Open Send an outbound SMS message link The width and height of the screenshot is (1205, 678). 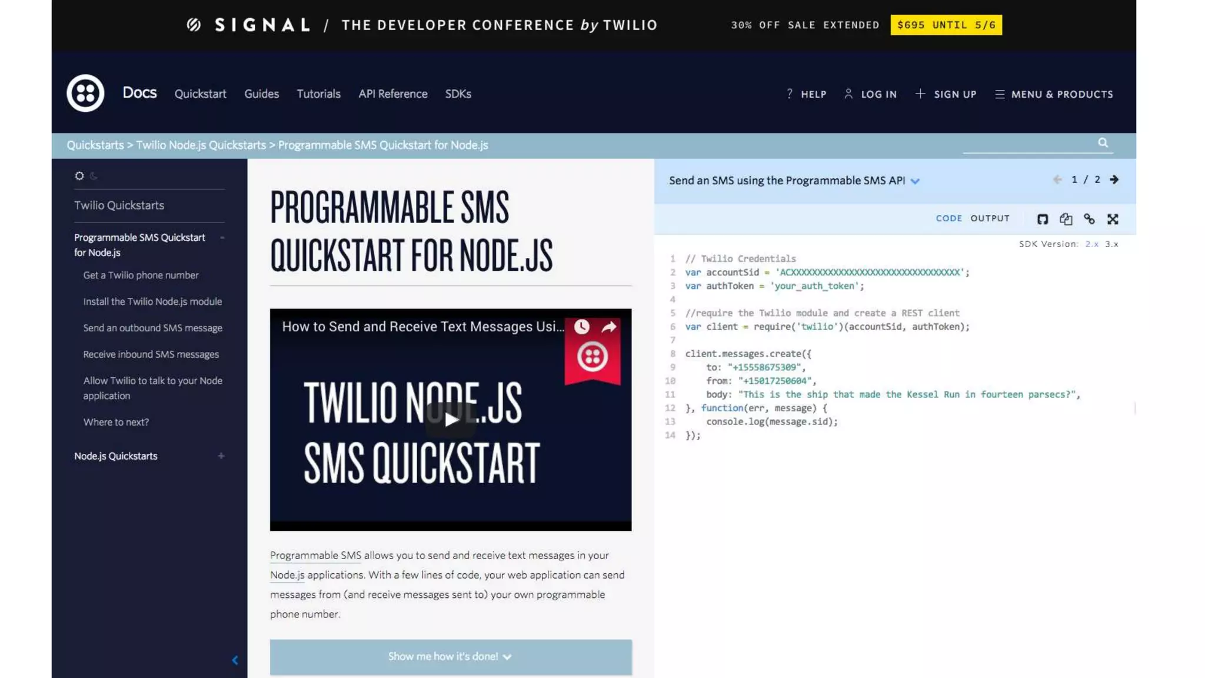click(152, 328)
